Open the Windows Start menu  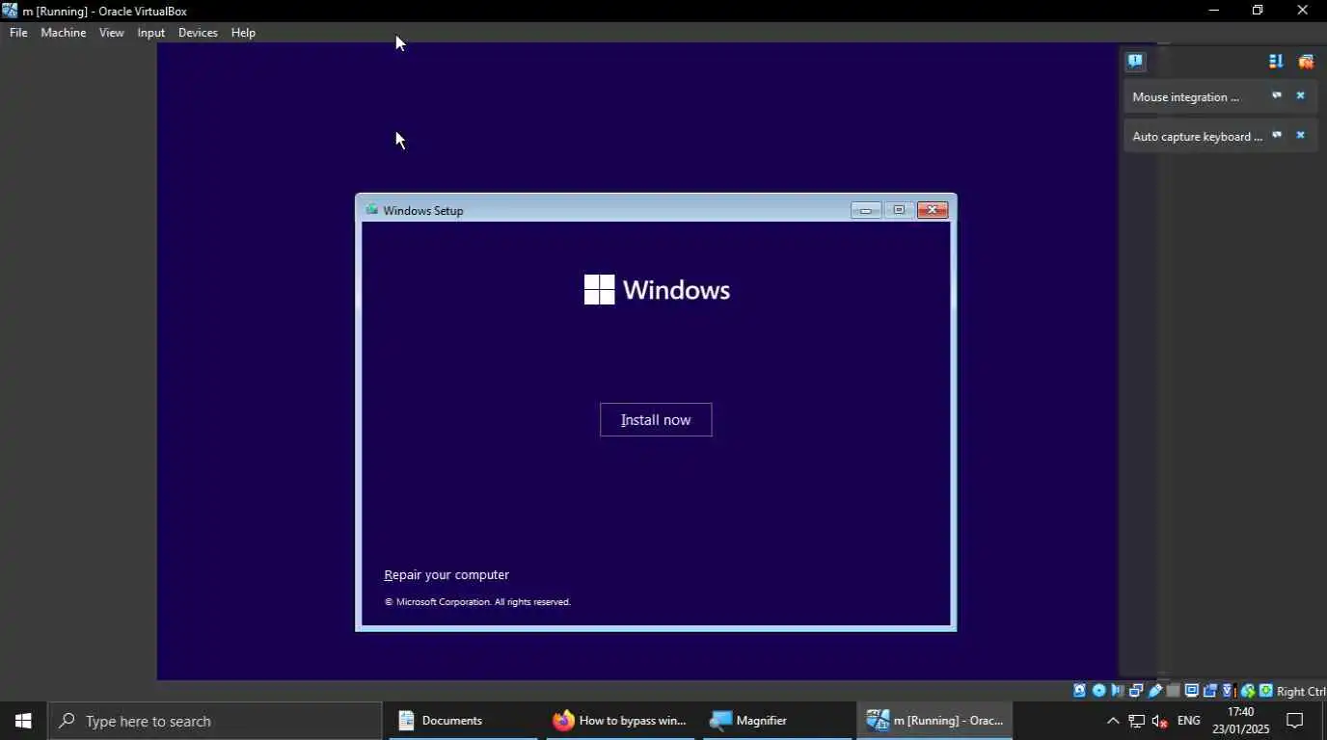pyautogui.click(x=23, y=721)
